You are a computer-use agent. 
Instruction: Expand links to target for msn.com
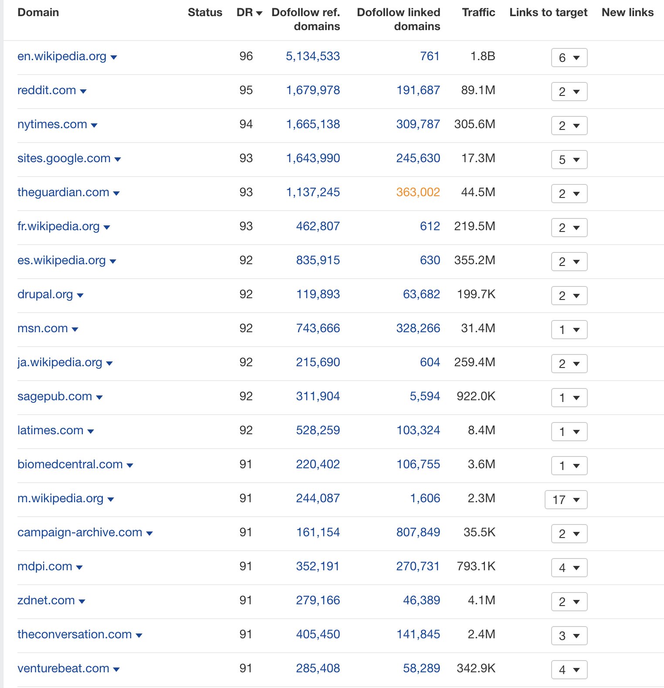(x=569, y=330)
